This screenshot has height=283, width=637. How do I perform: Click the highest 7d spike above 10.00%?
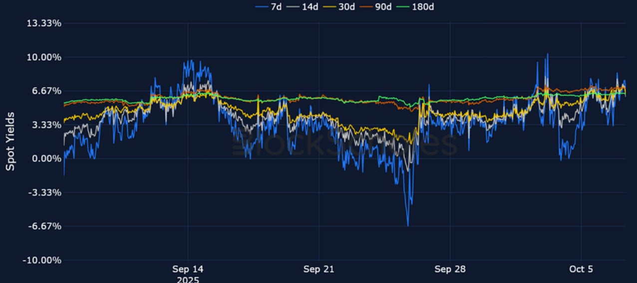point(547,54)
